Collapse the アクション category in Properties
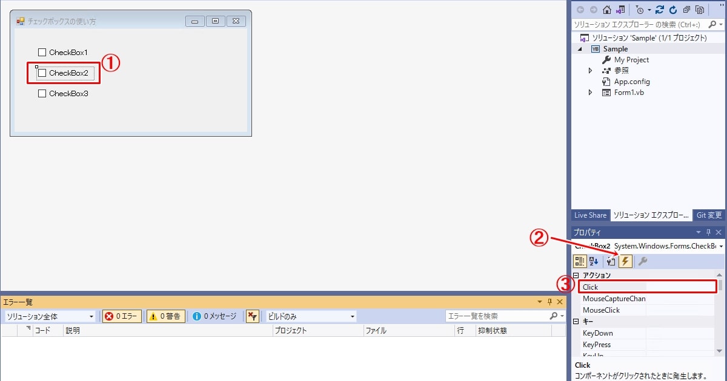This screenshot has height=381, width=727. (576, 276)
